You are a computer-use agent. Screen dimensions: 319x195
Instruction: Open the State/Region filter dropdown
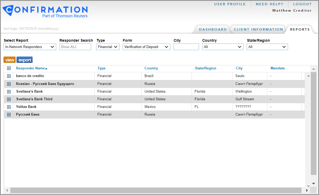267,47
